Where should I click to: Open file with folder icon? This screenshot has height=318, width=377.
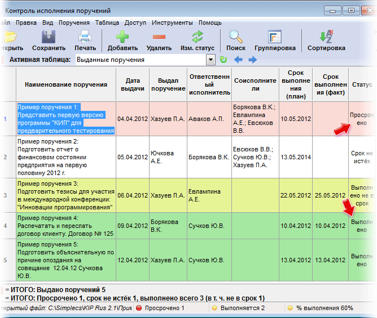[x=10, y=37]
